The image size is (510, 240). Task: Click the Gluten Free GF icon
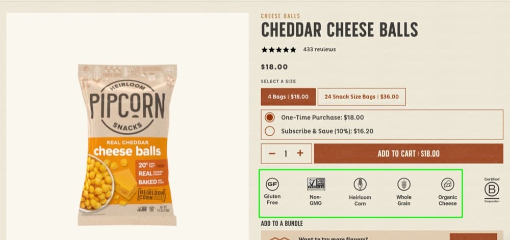272,184
